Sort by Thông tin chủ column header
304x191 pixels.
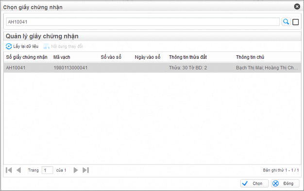point(250,57)
